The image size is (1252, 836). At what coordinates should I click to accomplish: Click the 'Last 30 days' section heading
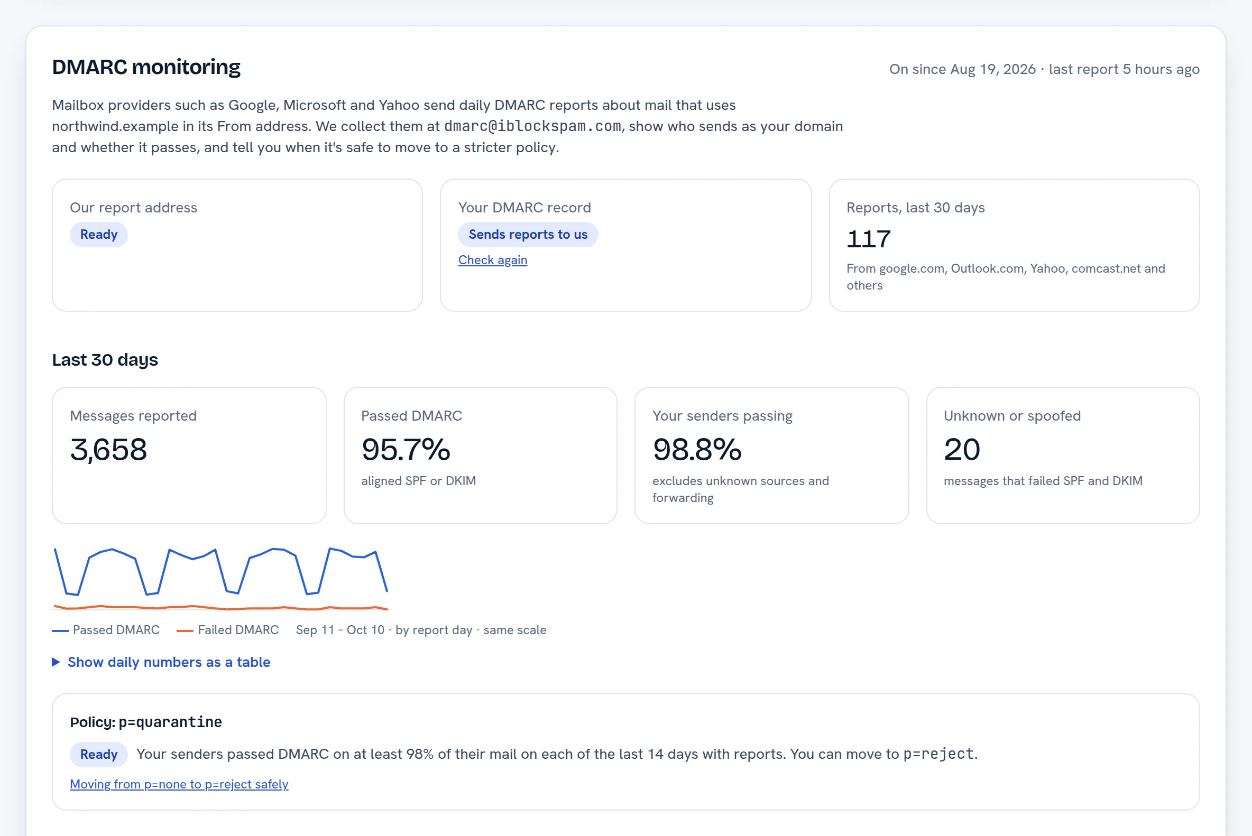pyautogui.click(x=105, y=360)
